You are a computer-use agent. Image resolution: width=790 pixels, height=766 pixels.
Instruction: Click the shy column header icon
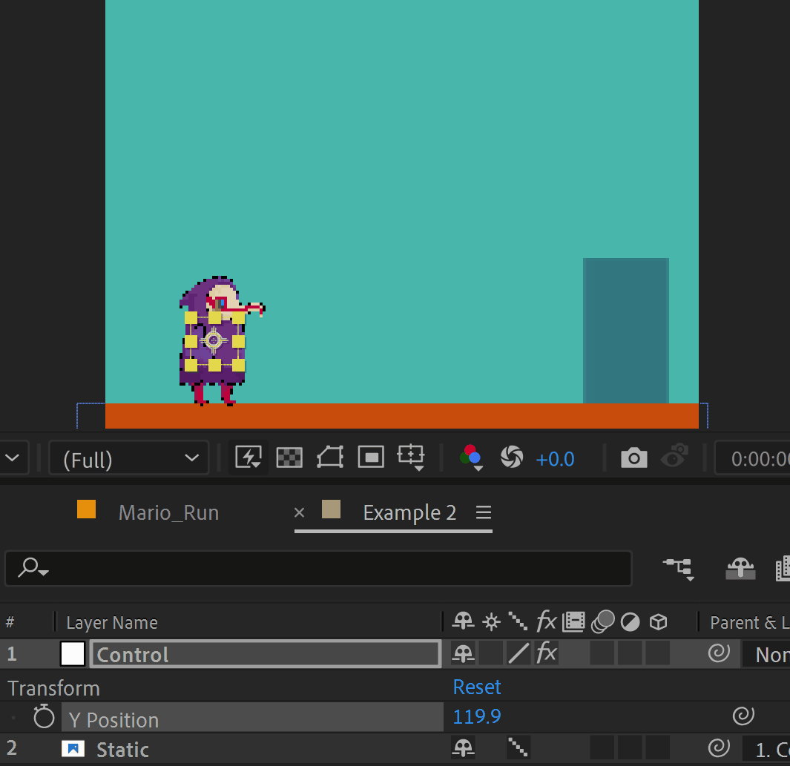(x=463, y=621)
